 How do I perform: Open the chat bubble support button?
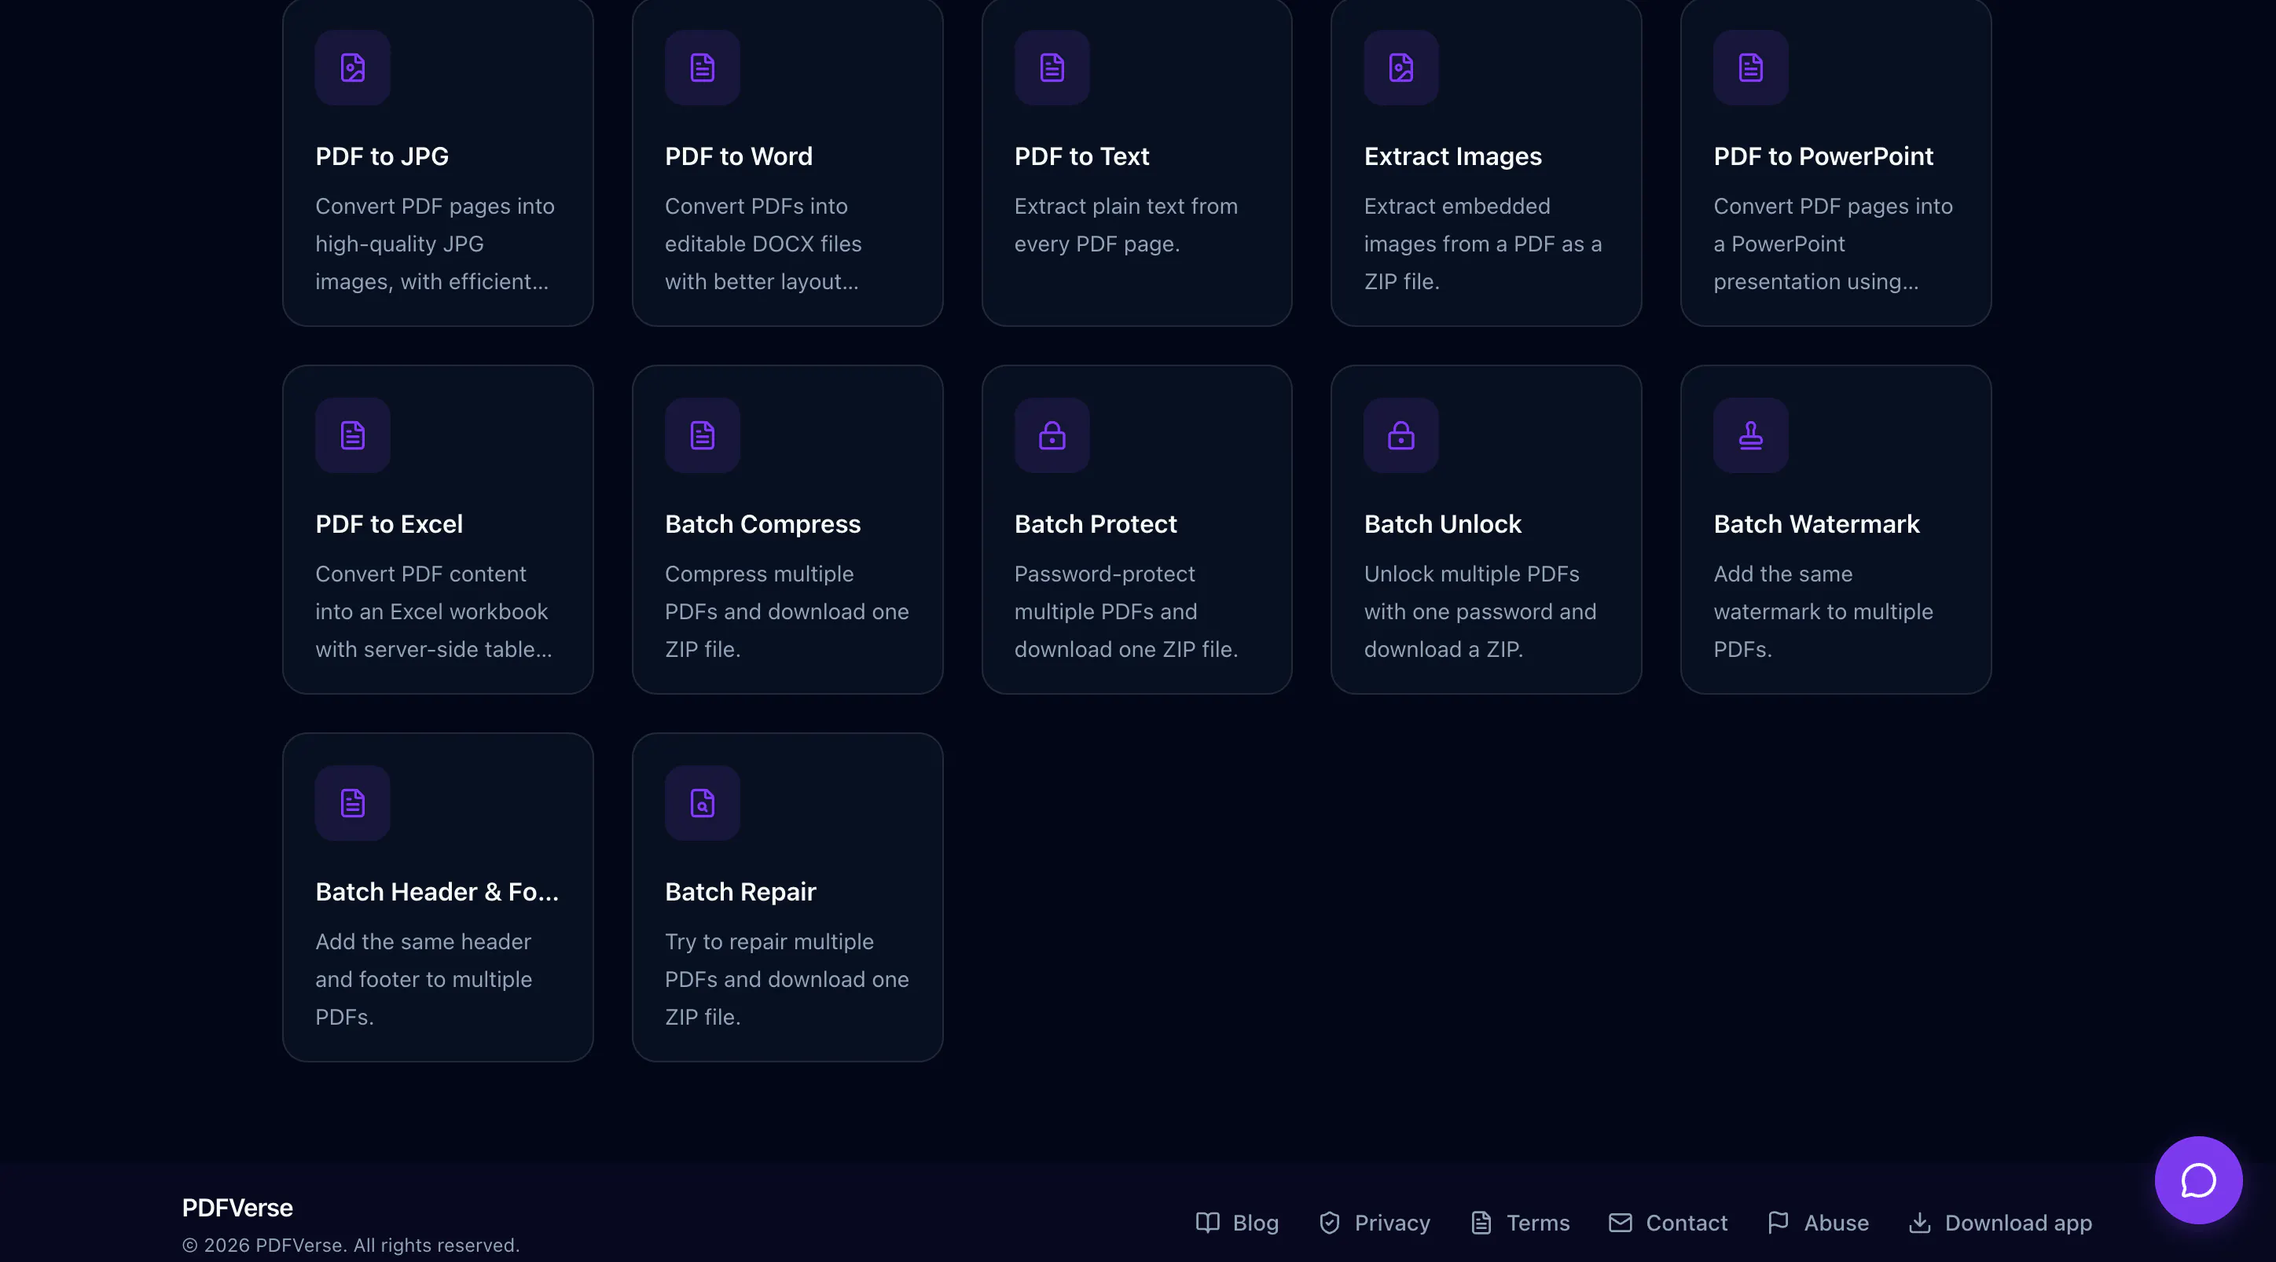click(2198, 1179)
